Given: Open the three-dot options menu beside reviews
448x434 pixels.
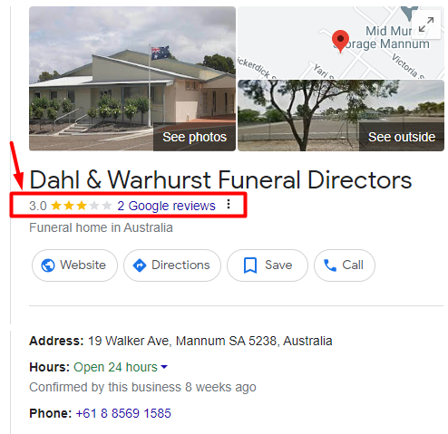Looking at the screenshot, I should (229, 205).
